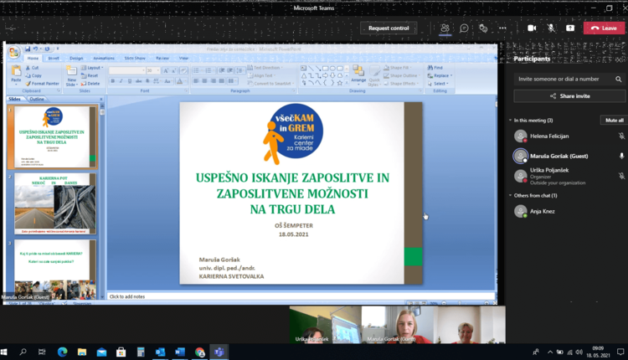Image resolution: width=628 pixels, height=360 pixels.
Task: Open the Design ribbon tab
Action: pyautogui.click(x=76, y=59)
